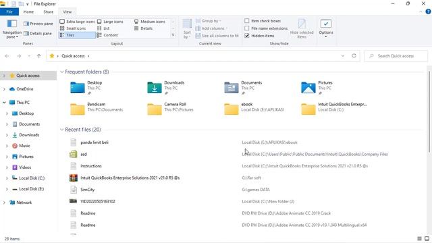The width and height of the screenshot is (432, 243).
Task: Select Quick access in navigation pane
Action: click(28, 76)
